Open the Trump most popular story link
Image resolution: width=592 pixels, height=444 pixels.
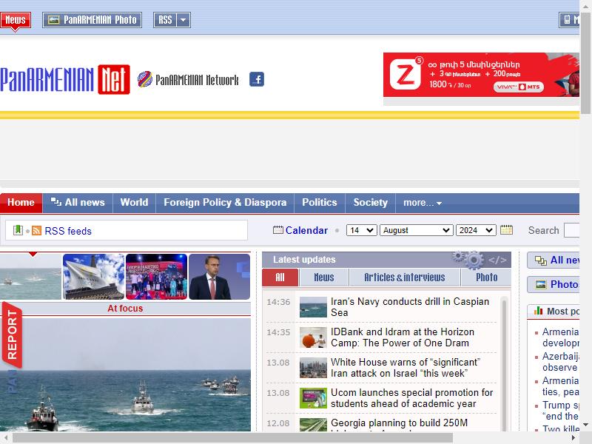(561, 411)
